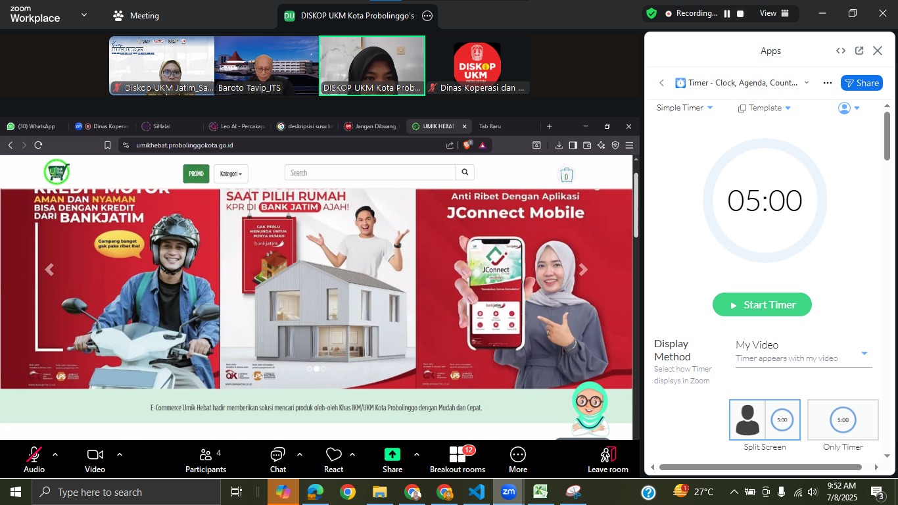Open the DISKOP UKM Kota Probolinggo's shared screen options menu
898x505 pixels.
pyautogui.click(x=427, y=15)
